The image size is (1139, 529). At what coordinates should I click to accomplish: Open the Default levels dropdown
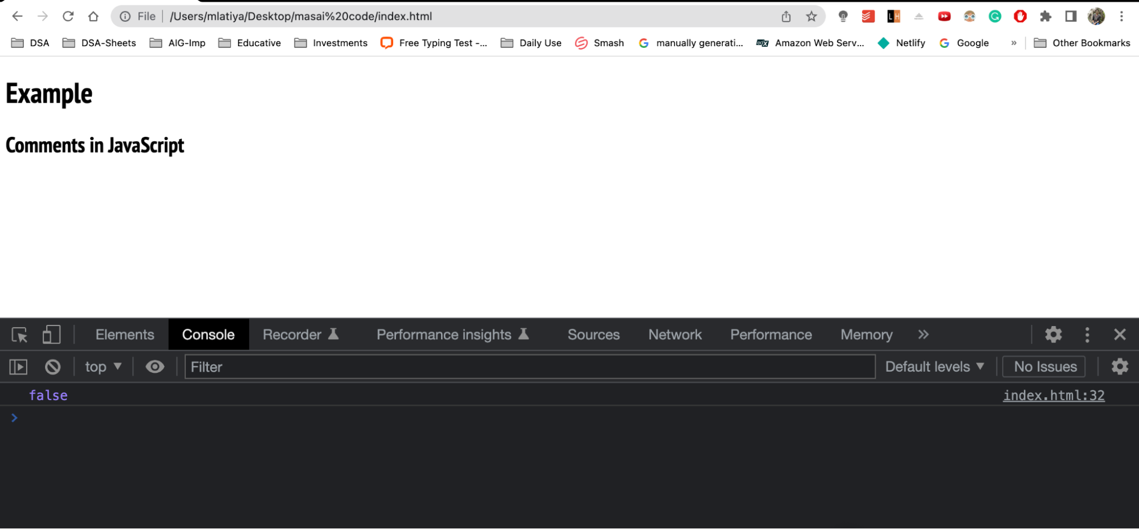pos(934,367)
